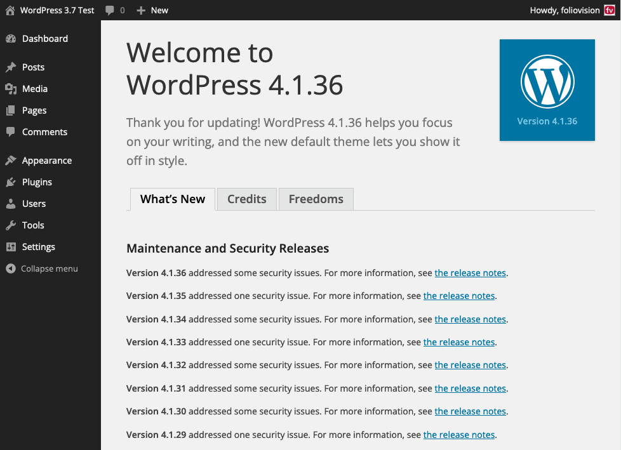
Task: Open the Users menu item
Action: [50, 204]
